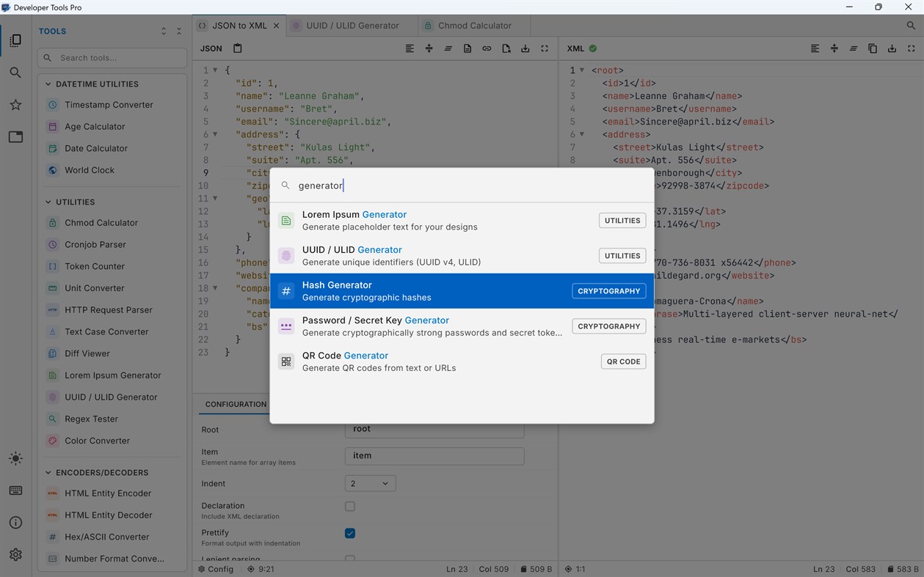This screenshot has width=924, height=577.
Task: Open the favorites star icon in the activity bar
Action: 15,105
